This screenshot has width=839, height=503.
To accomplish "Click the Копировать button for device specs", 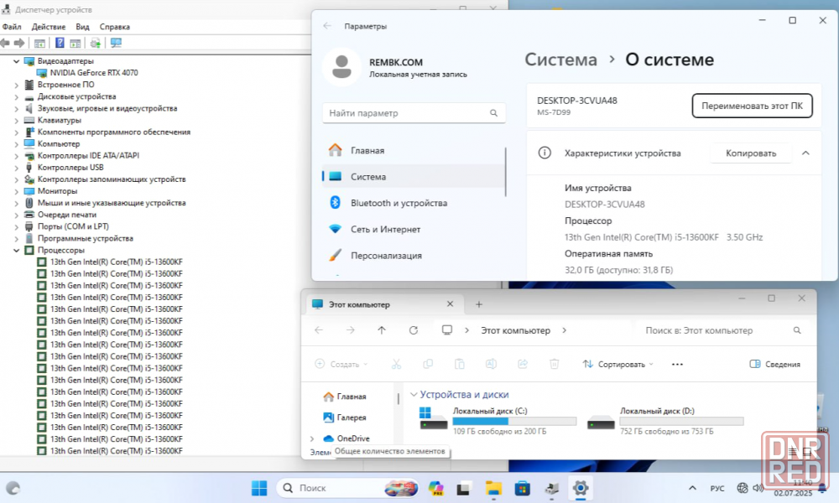I will tap(751, 153).
